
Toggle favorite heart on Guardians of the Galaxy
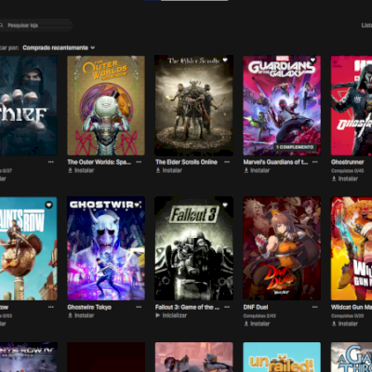point(312,60)
